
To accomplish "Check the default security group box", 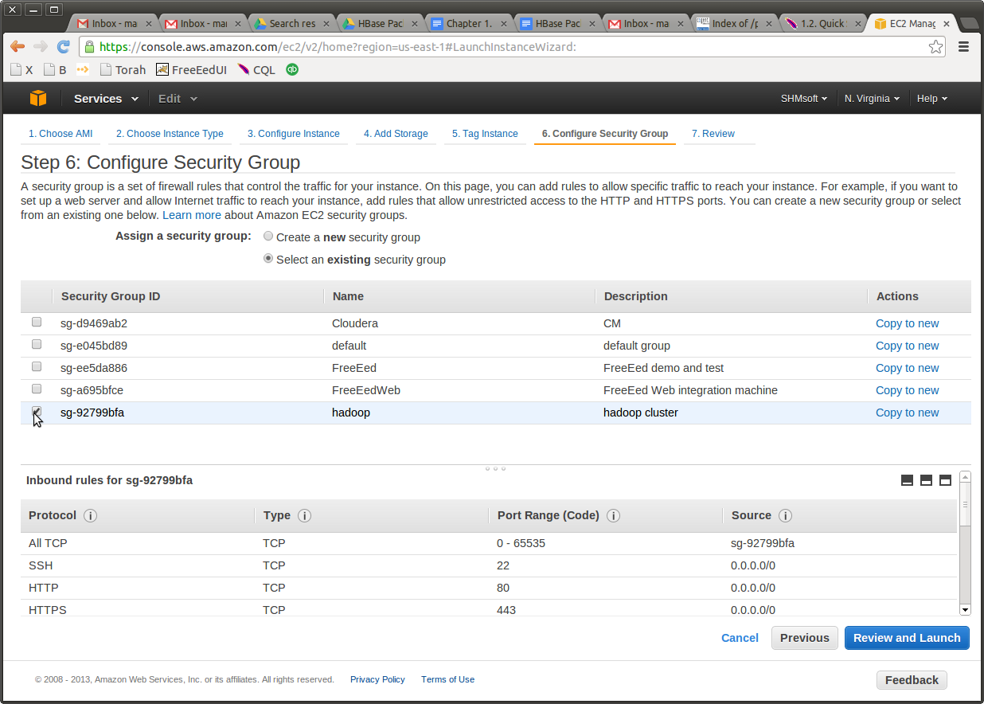I will 37,345.
